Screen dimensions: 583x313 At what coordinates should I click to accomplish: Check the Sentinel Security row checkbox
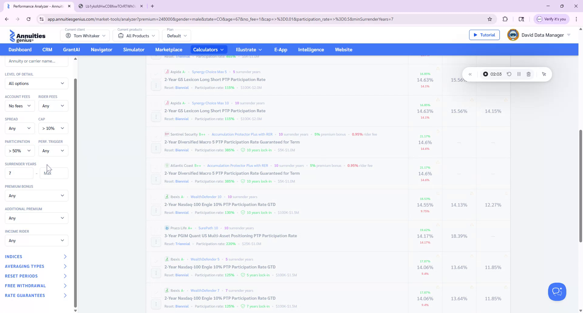click(x=156, y=137)
